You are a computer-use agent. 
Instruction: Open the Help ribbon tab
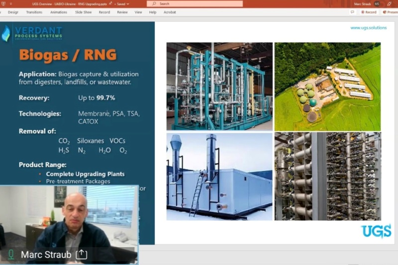tap(153, 12)
